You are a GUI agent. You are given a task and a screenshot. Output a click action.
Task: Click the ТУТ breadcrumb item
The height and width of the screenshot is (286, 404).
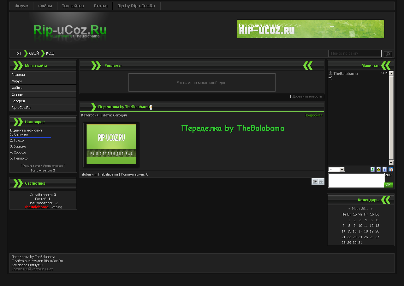click(x=18, y=53)
